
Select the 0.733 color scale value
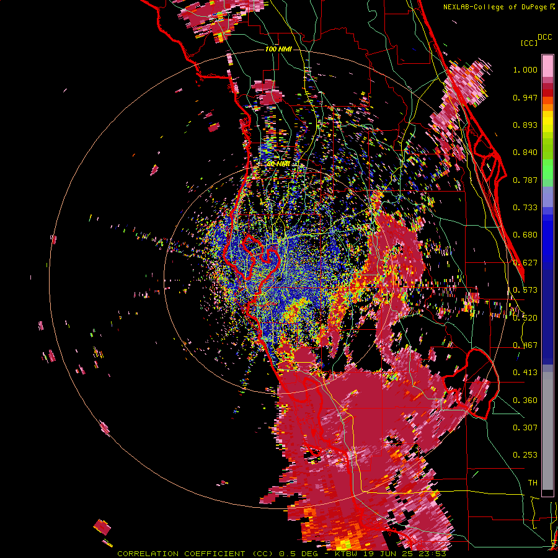click(525, 208)
